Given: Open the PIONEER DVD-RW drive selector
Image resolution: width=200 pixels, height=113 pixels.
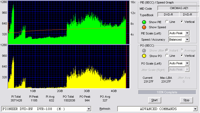Looking at the screenshot, I should 89,109.
